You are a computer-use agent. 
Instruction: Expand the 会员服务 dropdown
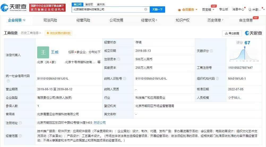click(196, 10)
